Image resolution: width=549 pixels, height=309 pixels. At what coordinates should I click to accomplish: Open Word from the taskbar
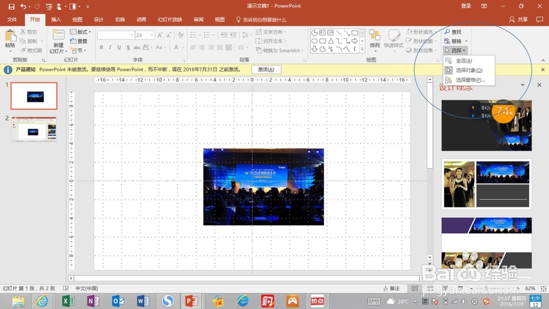[143, 301]
